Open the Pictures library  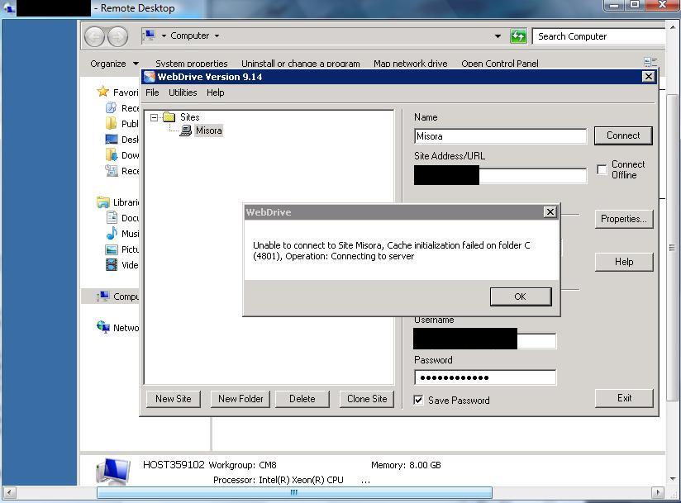pos(122,249)
